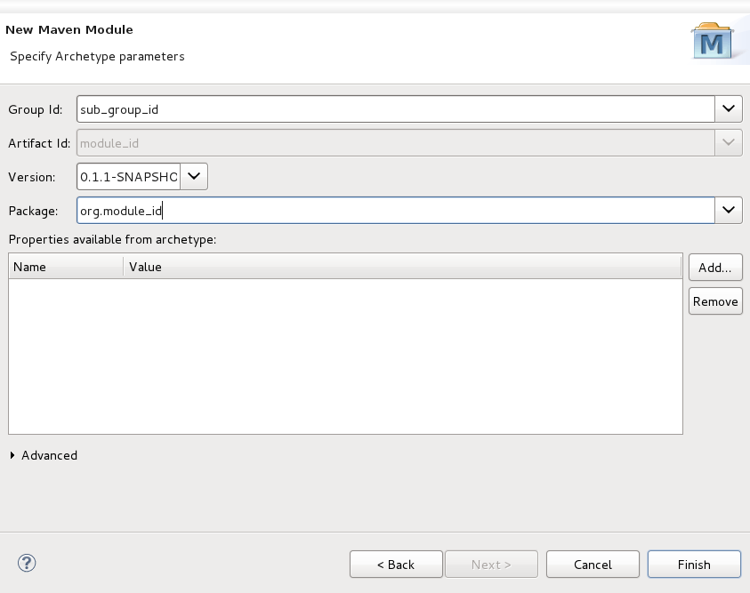This screenshot has height=593, width=750.
Task: Click the Next button
Action: pyautogui.click(x=491, y=564)
